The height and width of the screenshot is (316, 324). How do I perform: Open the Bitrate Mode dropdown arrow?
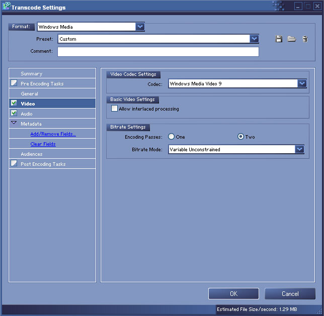point(300,149)
